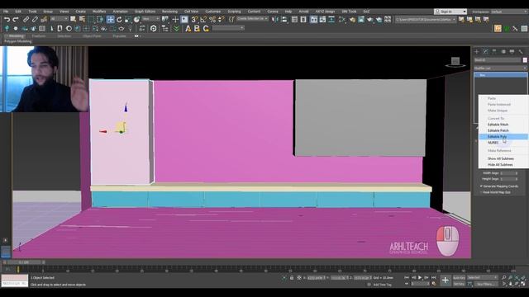This screenshot has height=297, width=529.
Task: Click the Mirror tool icon
Action: tap(275, 20)
